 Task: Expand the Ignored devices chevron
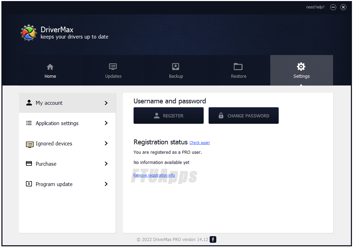[x=106, y=143]
